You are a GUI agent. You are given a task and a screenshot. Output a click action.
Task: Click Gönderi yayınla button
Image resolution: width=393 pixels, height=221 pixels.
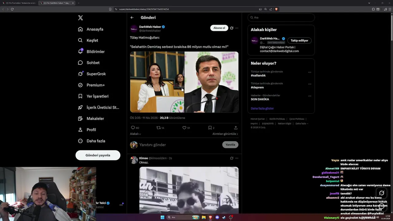[x=98, y=155]
